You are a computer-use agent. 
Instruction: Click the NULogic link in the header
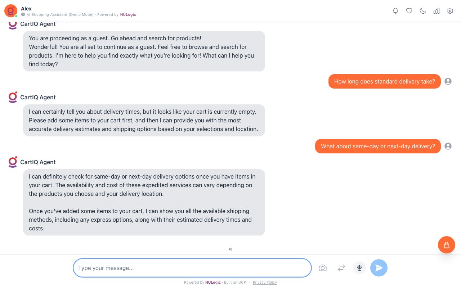(128, 15)
